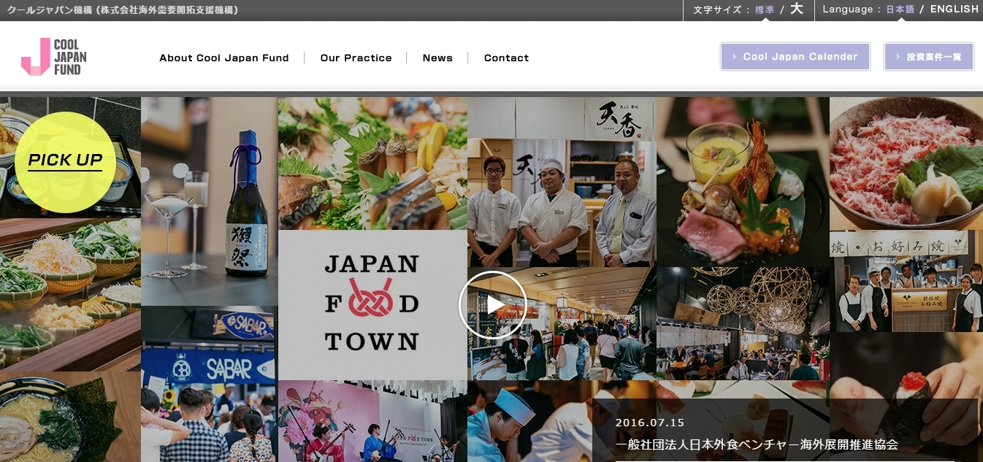The image size is (983, 462).
Task: Open the Contact page
Action: pos(506,58)
